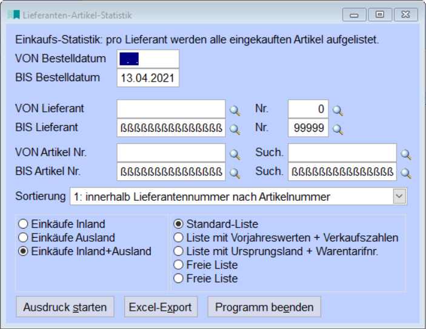
Task: Focus the VON Bestelldatum date field
Action: (148, 60)
